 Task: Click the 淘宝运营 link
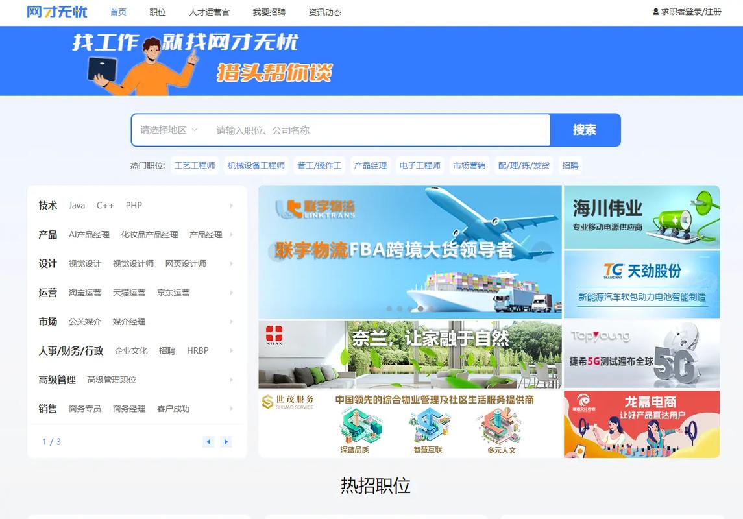[x=85, y=293]
